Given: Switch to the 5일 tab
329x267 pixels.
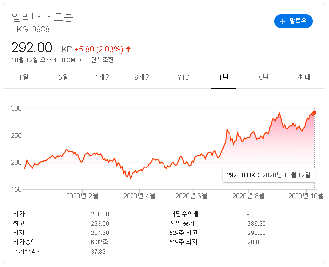Looking at the screenshot, I should click(63, 77).
